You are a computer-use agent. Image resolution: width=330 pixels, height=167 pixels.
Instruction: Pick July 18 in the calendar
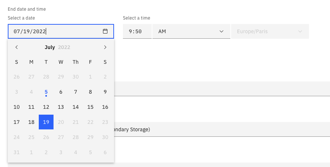(x=31, y=122)
